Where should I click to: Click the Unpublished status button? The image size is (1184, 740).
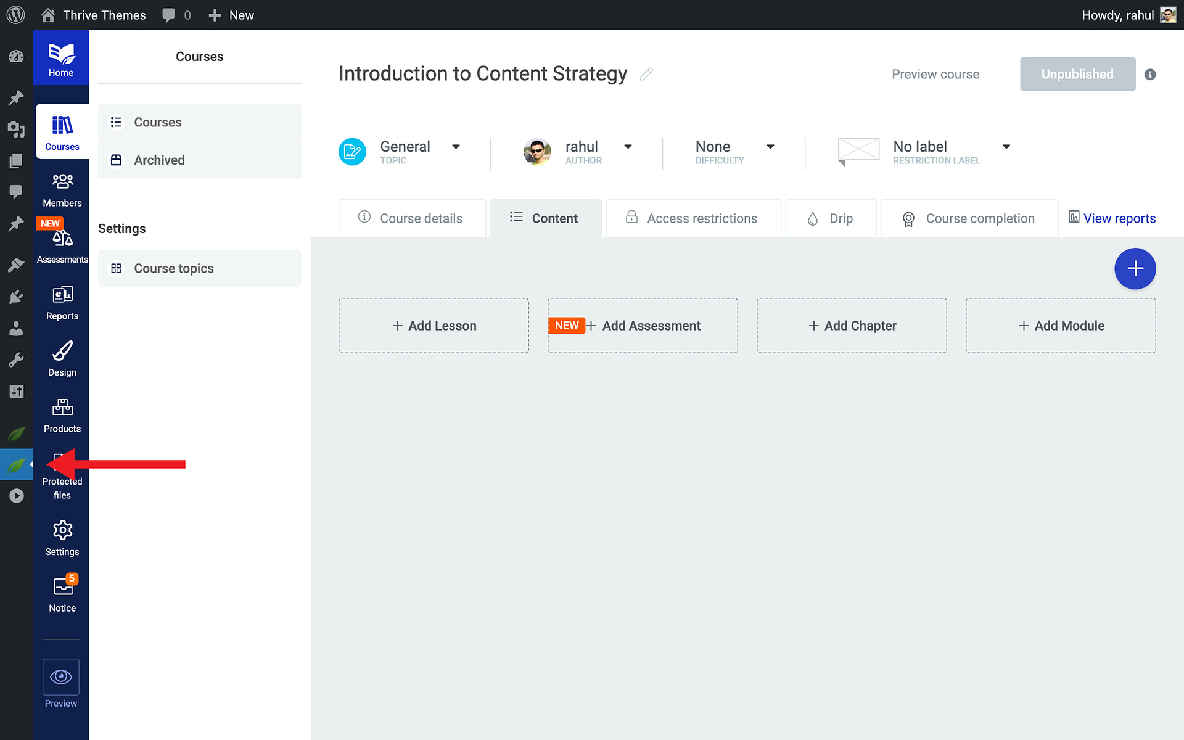[1077, 74]
